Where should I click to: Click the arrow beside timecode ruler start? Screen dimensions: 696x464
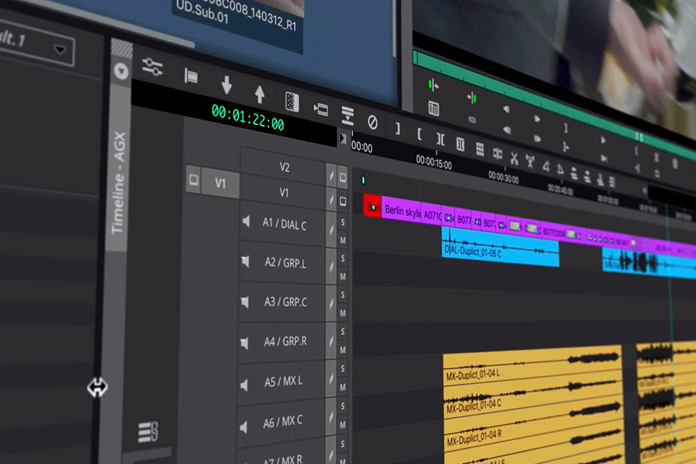pos(343,138)
